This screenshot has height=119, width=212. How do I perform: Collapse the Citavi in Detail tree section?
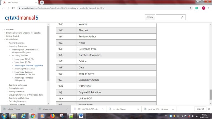(5, 39)
